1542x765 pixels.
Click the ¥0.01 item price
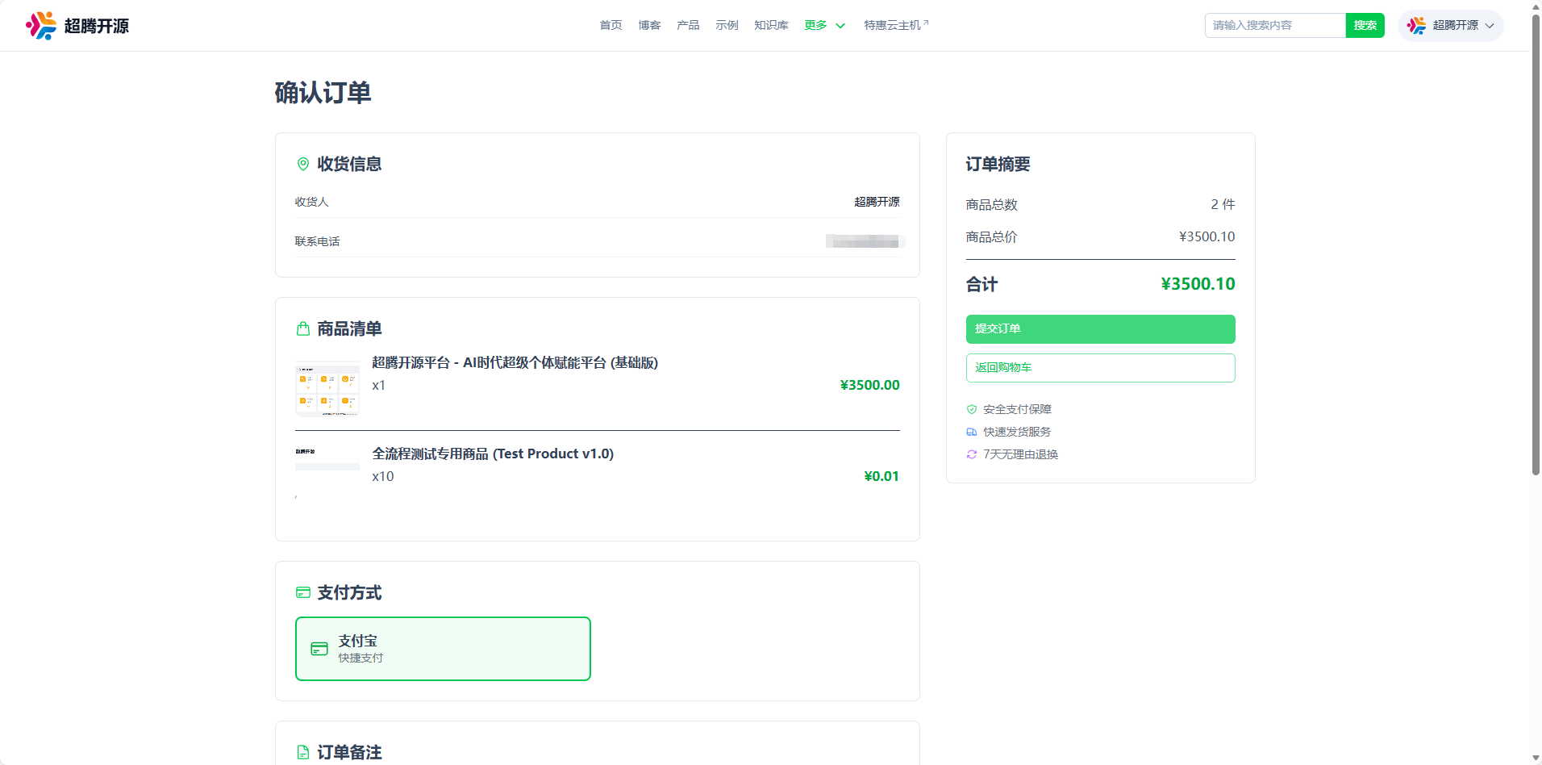(881, 477)
